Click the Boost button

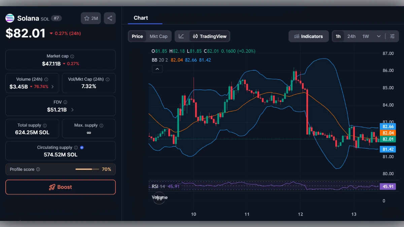click(x=60, y=187)
